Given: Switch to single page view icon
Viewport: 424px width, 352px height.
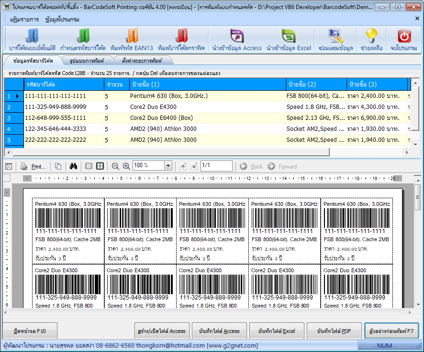Looking at the screenshot, I should click(89, 166).
